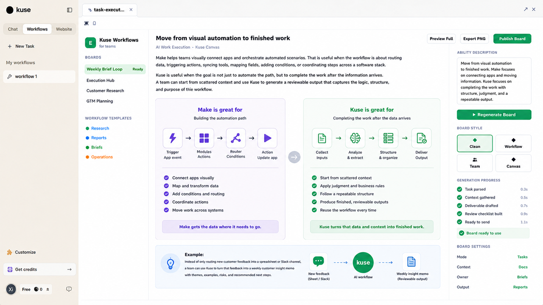The height and width of the screenshot is (305, 543).
Task: Open the Output setting value Reports
Action: (x=521, y=287)
